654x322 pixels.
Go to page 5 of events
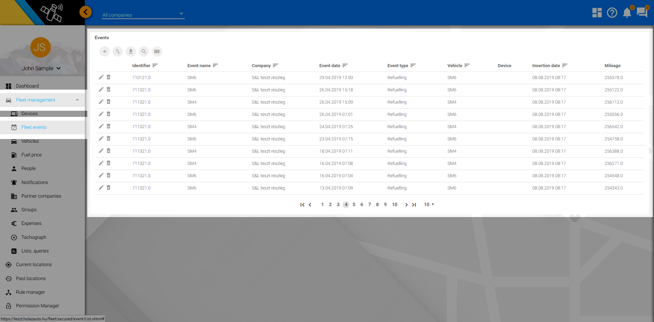point(354,204)
